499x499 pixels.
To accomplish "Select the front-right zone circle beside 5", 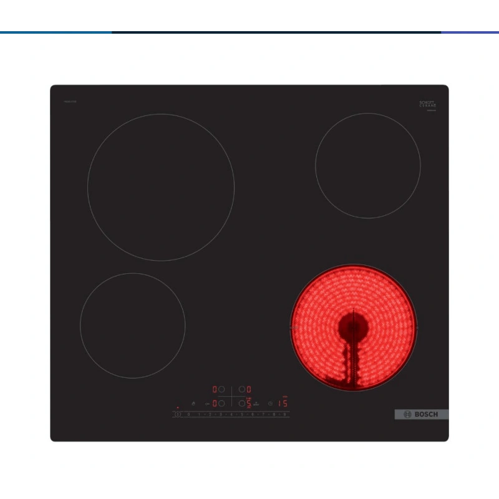I will click(242, 404).
